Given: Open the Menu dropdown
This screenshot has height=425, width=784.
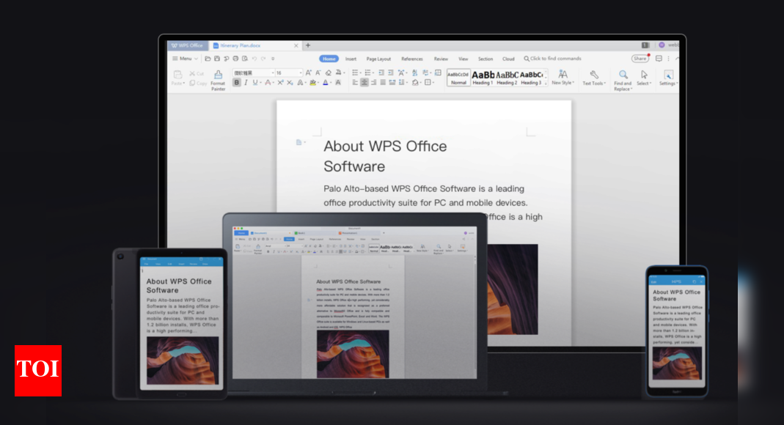Looking at the screenshot, I should coord(185,59).
